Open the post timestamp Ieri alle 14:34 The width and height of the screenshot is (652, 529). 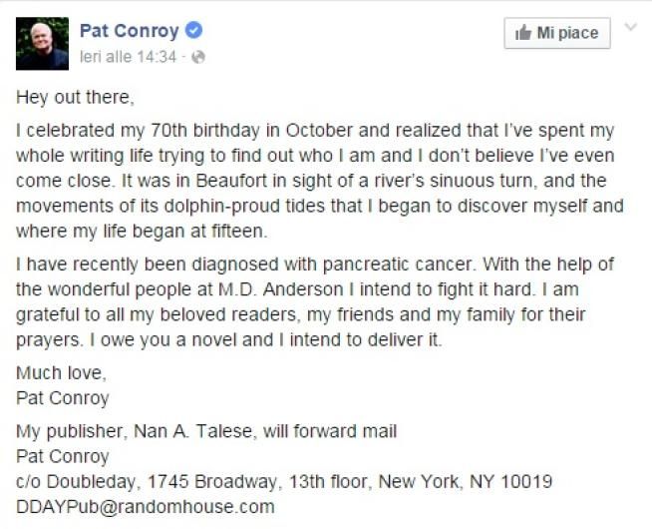coord(128,57)
